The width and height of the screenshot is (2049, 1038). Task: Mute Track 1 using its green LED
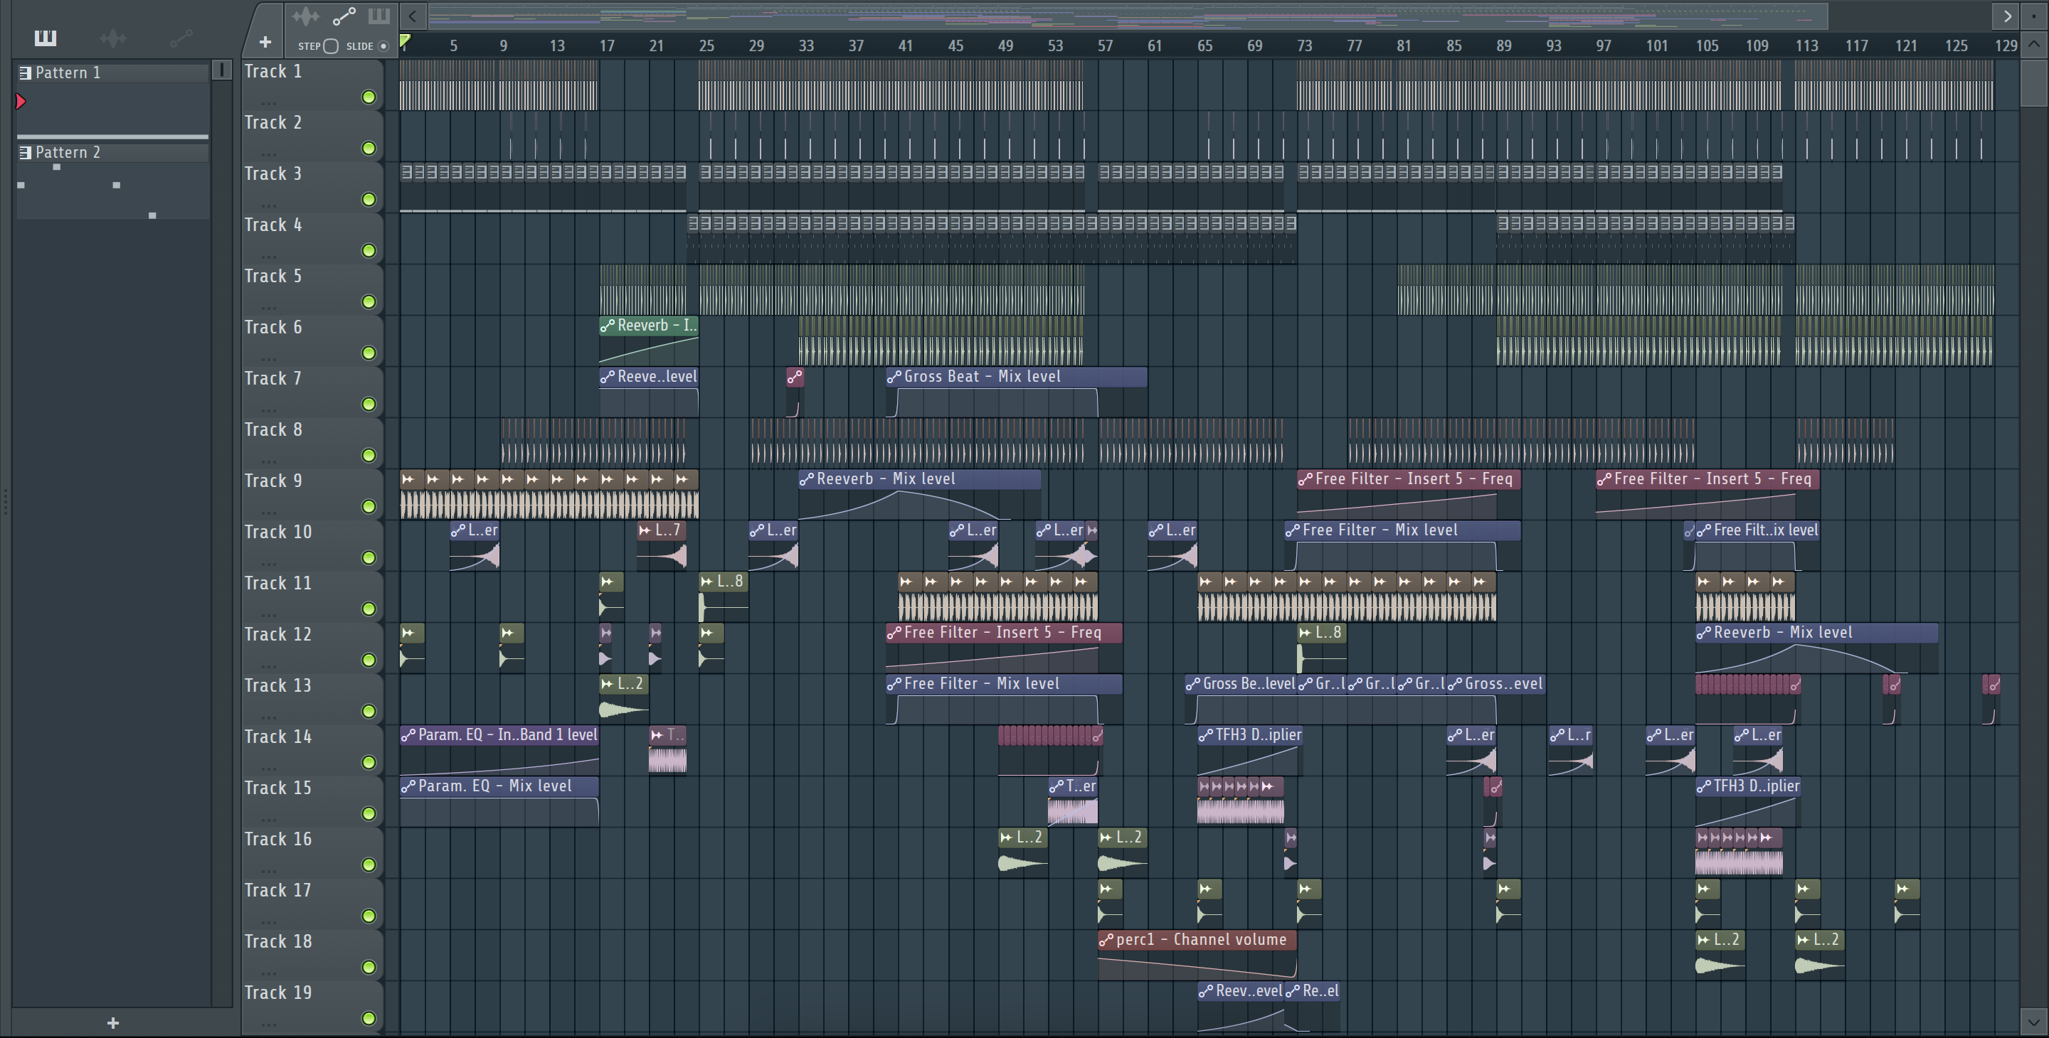point(369,97)
